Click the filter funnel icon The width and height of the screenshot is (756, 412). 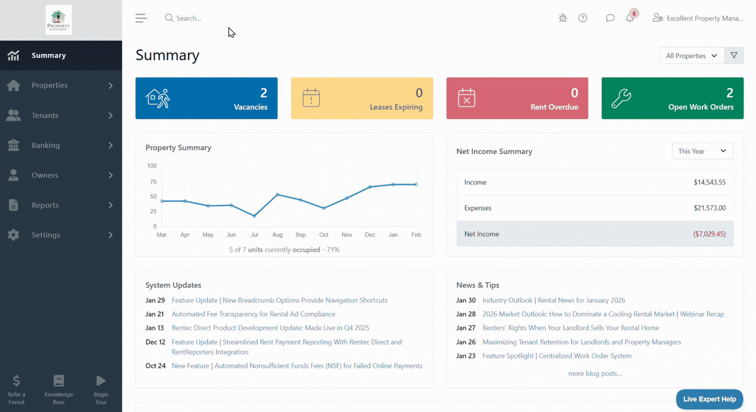[x=733, y=56]
